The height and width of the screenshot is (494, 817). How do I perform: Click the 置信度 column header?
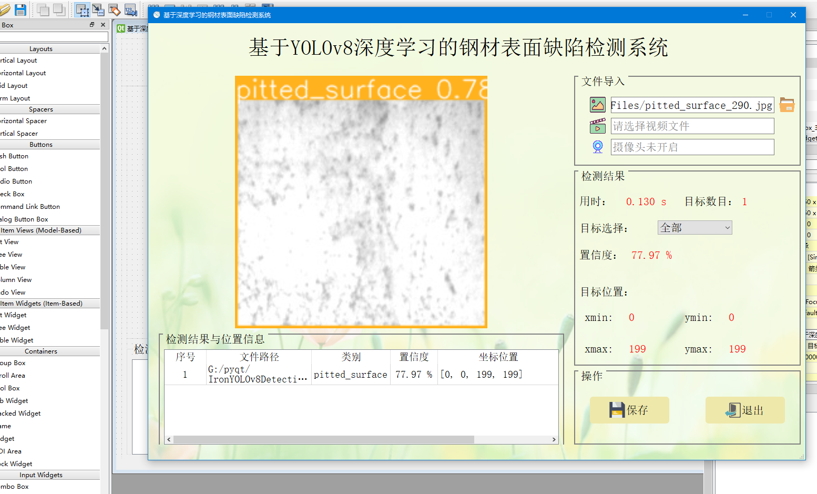tap(414, 357)
